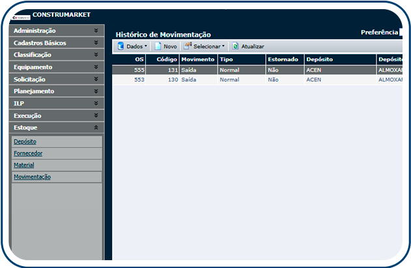Image resolution: width=411 pixels, height=268 pixels.
Task: Click the Preferência input field
Action: [x=405, y=32]
